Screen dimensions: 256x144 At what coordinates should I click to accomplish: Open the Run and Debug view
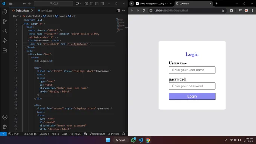(x=5, y=41)
